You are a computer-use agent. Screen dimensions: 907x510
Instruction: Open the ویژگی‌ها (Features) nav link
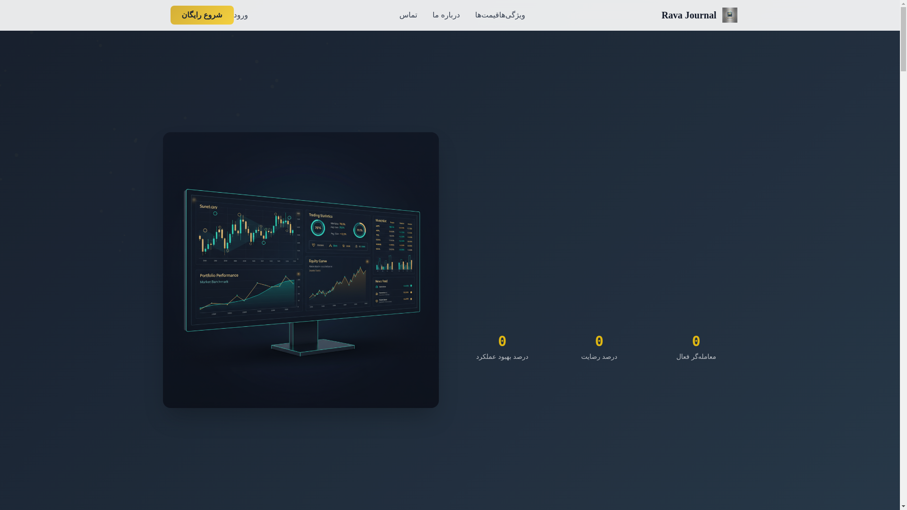515,15
